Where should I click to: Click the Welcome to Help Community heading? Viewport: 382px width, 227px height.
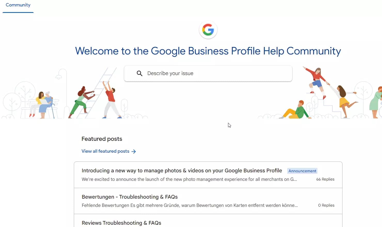pos(208,51)
